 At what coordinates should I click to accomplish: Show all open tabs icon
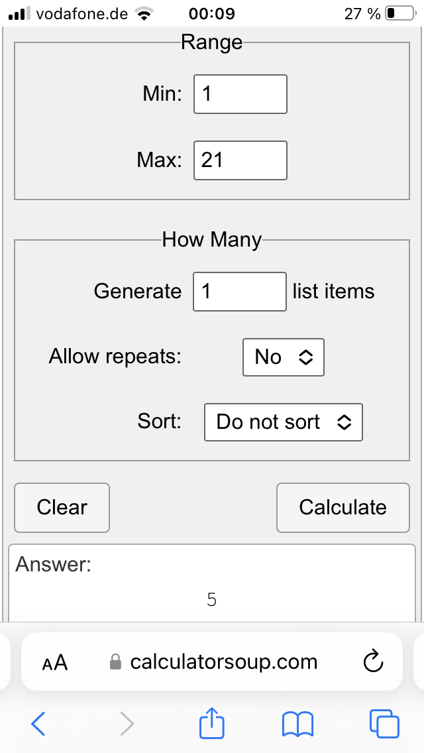point(385,724)
